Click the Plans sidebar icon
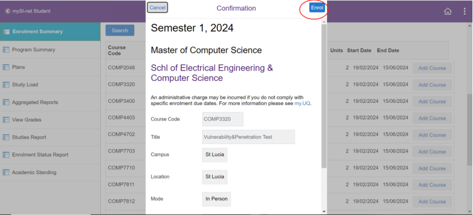Viewport: 473px width, 215px height. point(6,68)
